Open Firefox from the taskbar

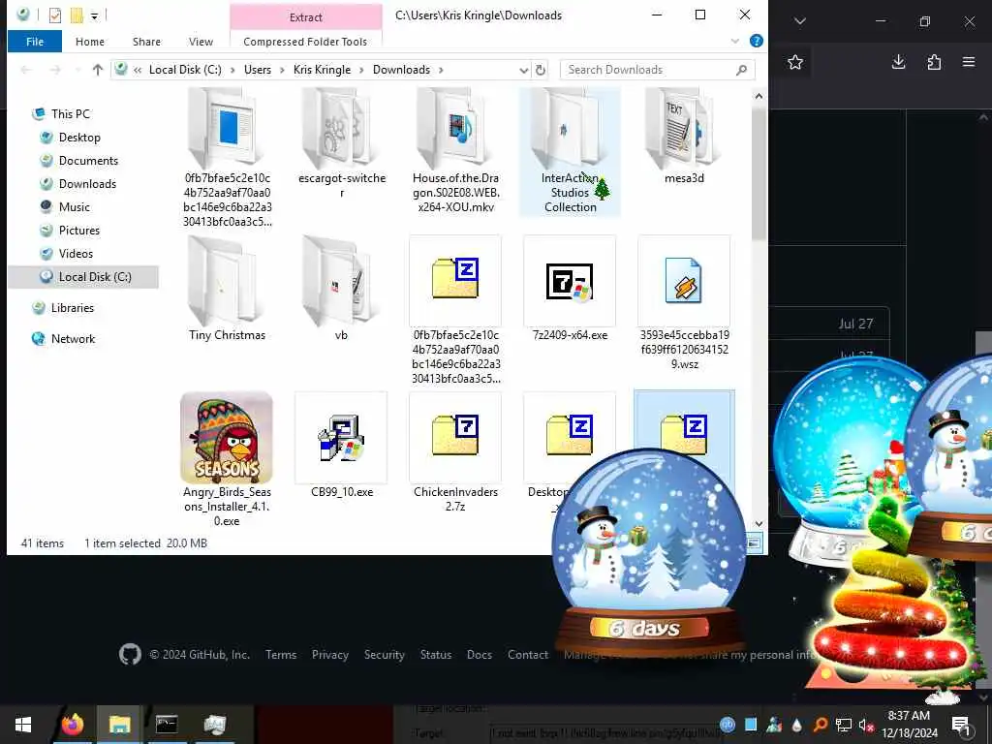(73, 725)
